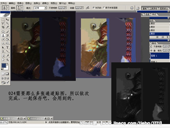Swap foreground and background colors

pyautogui.click(x=8, y=64)
